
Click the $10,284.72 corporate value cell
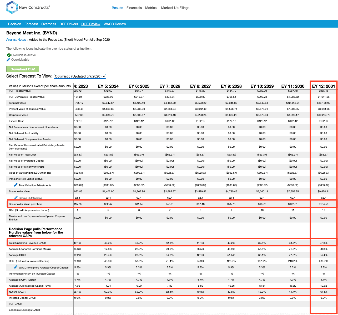(324, 115)
